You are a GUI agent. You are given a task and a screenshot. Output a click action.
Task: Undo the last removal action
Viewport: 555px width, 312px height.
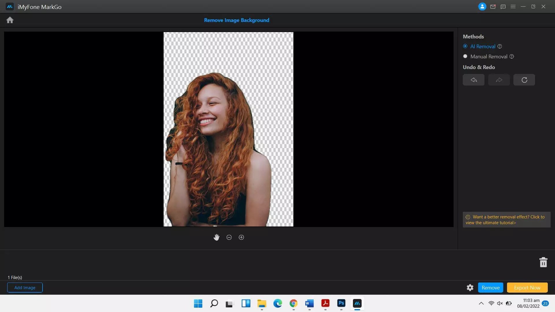point(473,80)
